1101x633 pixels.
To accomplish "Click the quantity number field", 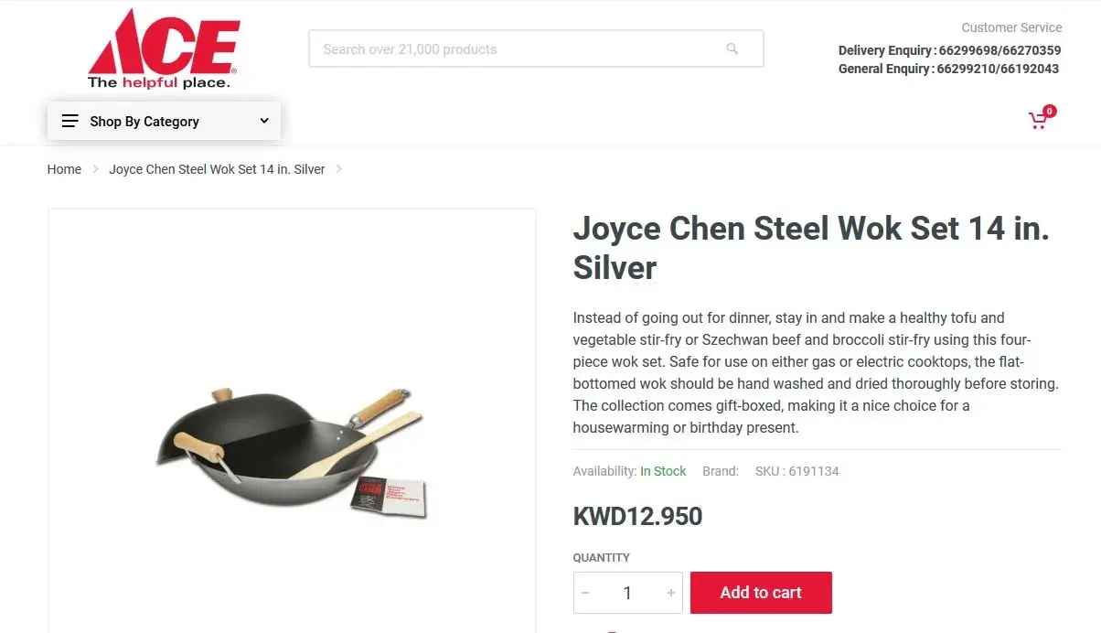I will [x=627, y=593].
